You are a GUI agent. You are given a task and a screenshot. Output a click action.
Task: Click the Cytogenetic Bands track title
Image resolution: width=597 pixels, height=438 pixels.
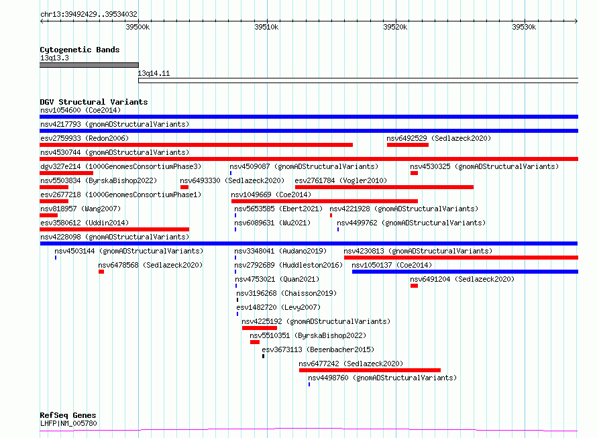(x=80, y=50)
